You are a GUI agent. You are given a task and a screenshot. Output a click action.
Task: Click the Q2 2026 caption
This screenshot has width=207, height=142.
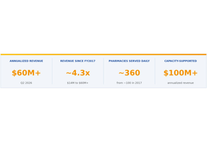(x=26, y=83)
